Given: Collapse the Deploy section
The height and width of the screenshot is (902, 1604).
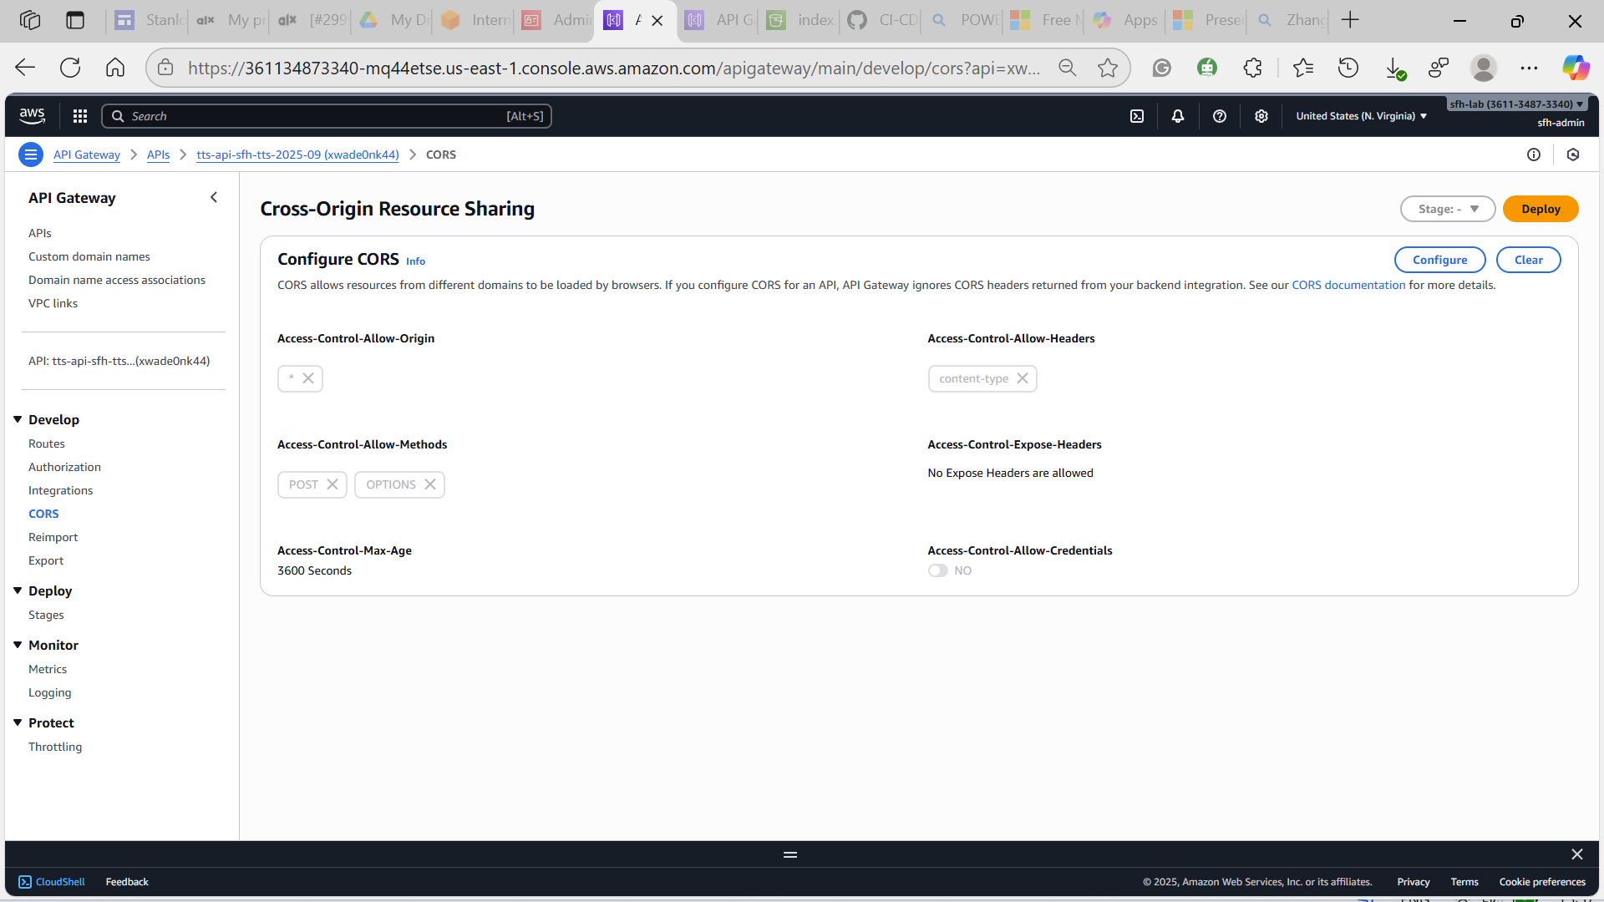Looking at the screenshot, I should click(x=18, y=590).
